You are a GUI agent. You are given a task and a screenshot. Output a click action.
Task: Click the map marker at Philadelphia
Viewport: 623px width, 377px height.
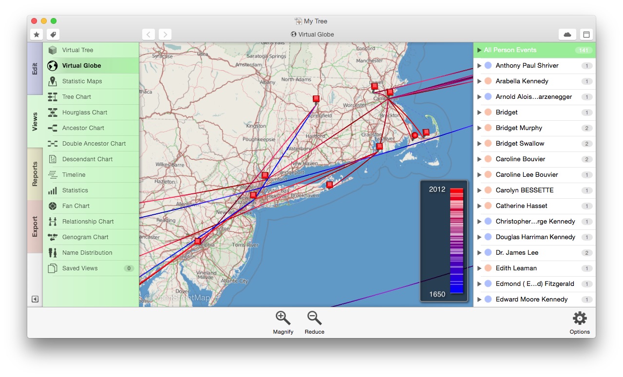(198, 241)
